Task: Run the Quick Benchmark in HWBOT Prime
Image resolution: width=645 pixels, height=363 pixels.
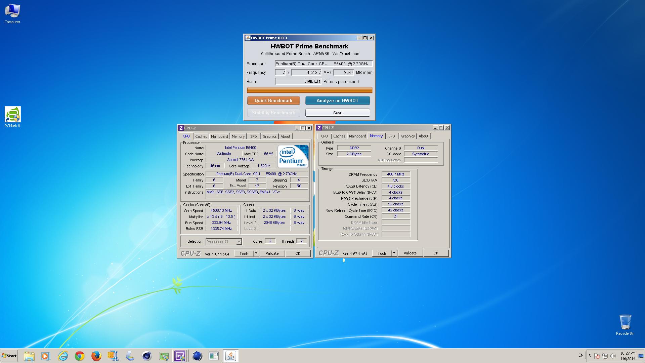Action: (273, 100)
